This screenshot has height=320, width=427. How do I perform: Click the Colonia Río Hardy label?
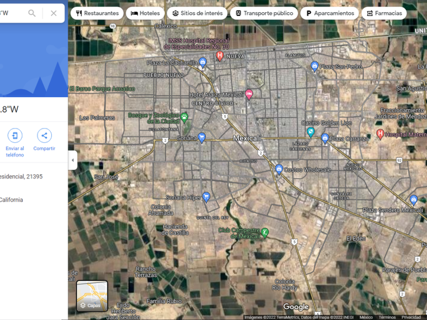coord(285,284)
